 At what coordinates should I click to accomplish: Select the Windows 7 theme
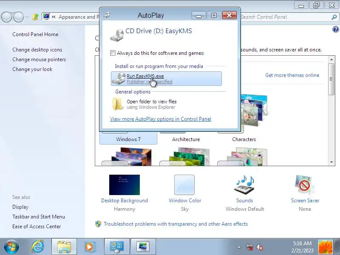[x=128, y=139]
